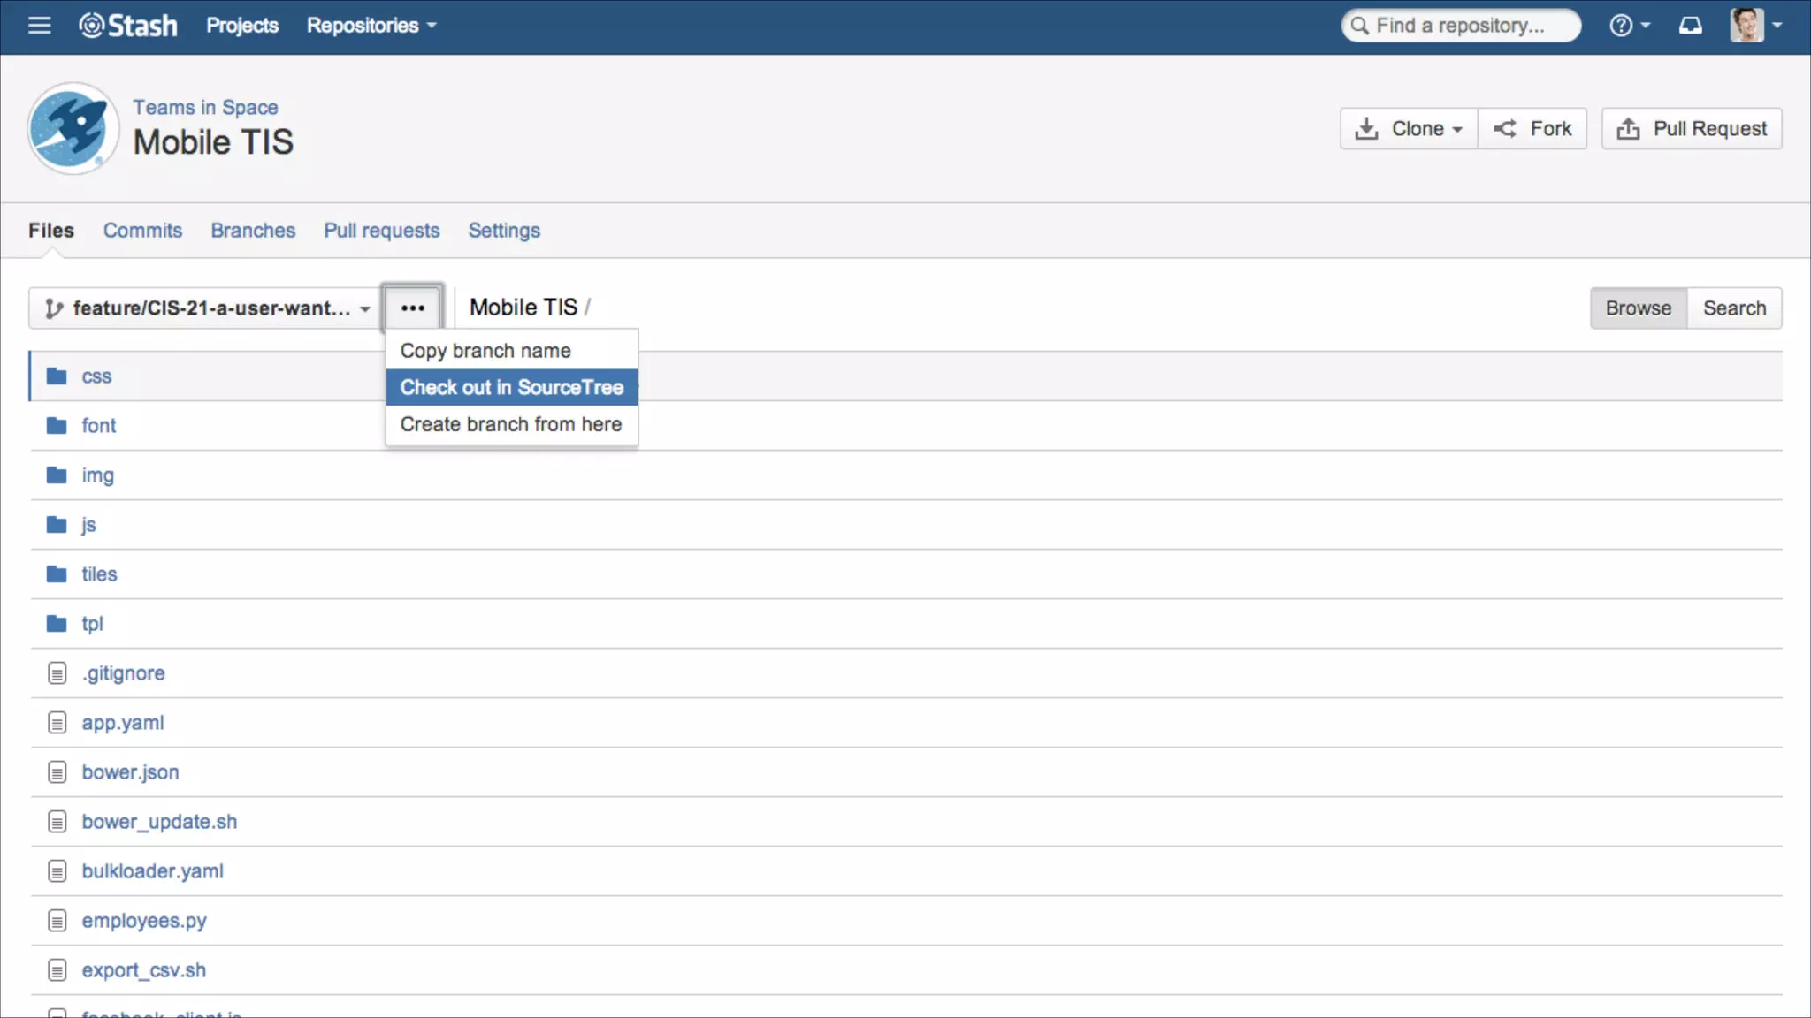Image resolution: width=1811 pixels, height=1018 pixels.
Task: Select Check out in SourceTree
Action: [x=511, y=387]
